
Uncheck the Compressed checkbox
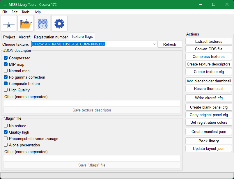pyautogui.click(x=6, y=58)
